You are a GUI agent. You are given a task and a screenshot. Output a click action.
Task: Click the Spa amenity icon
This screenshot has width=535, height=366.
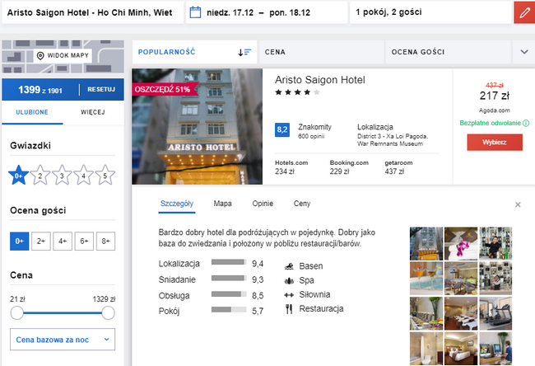(289, 280)
